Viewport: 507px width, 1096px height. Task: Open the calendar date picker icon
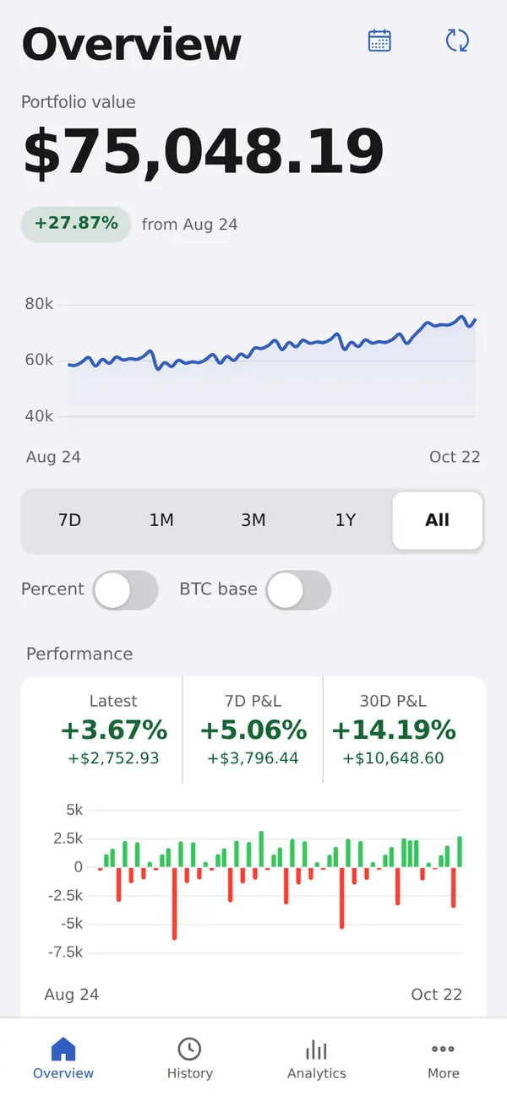click(x=379, y=41)
